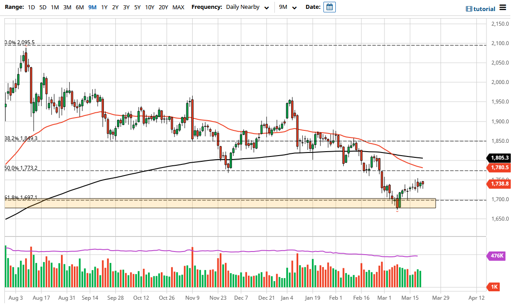Viewport: 513px width, 305px height.
Task: Open the tutorial link
Action: point(481,9)
